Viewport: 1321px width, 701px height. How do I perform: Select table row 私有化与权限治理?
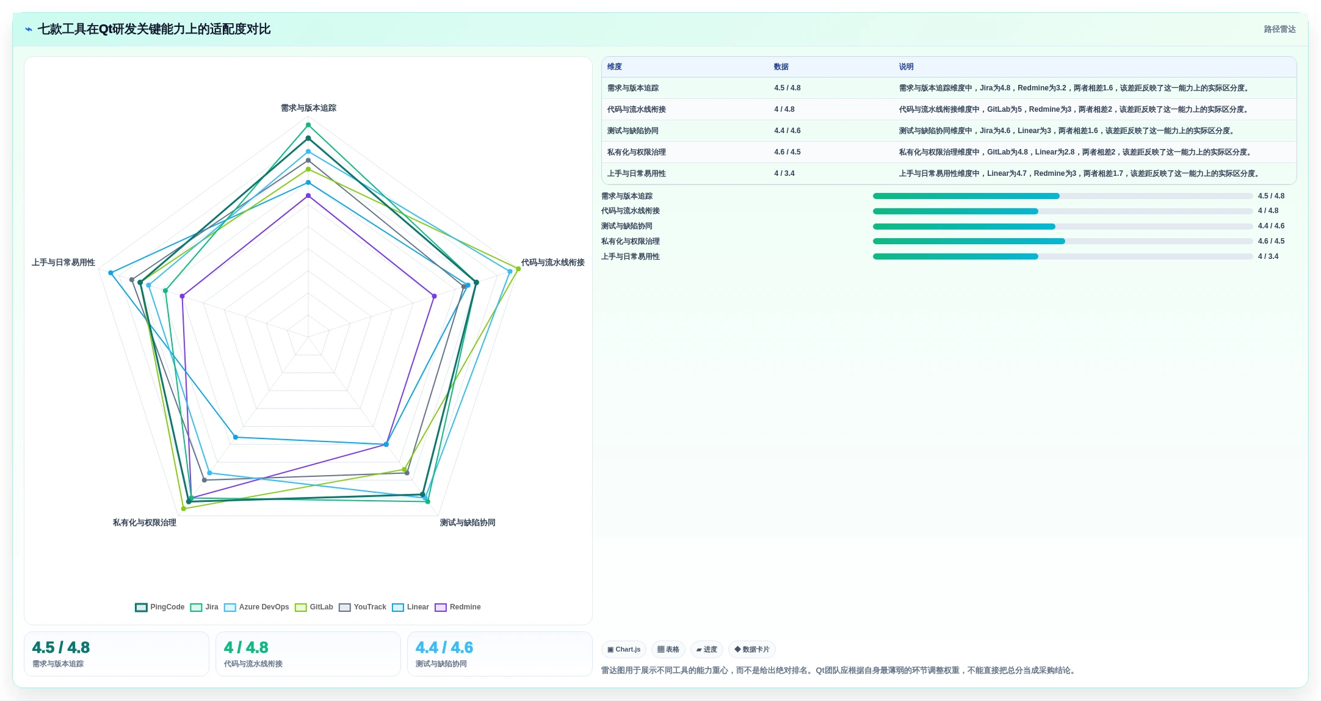click(949, 152)
